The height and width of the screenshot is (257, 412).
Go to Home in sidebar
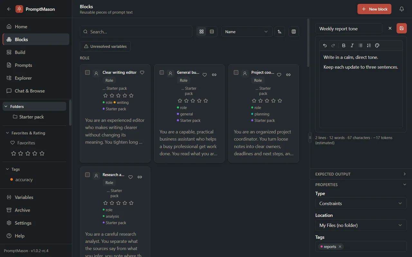(x=36, y=27)
